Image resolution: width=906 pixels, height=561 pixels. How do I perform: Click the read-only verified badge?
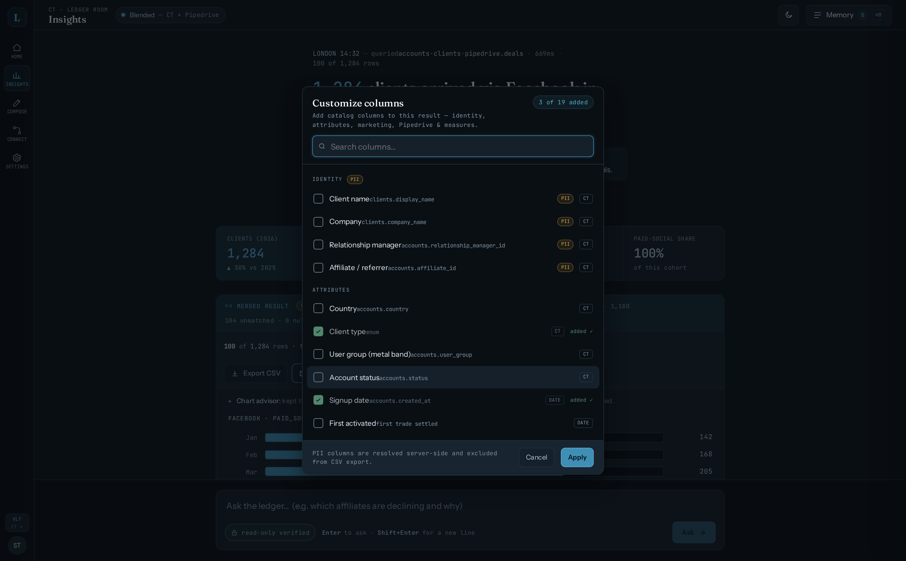pyautogui.click(x=270, y=533)
